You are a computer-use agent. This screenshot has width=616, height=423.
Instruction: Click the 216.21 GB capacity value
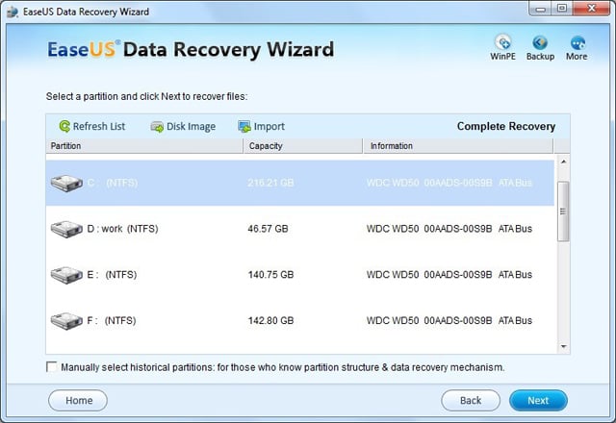tap(270, 183)
